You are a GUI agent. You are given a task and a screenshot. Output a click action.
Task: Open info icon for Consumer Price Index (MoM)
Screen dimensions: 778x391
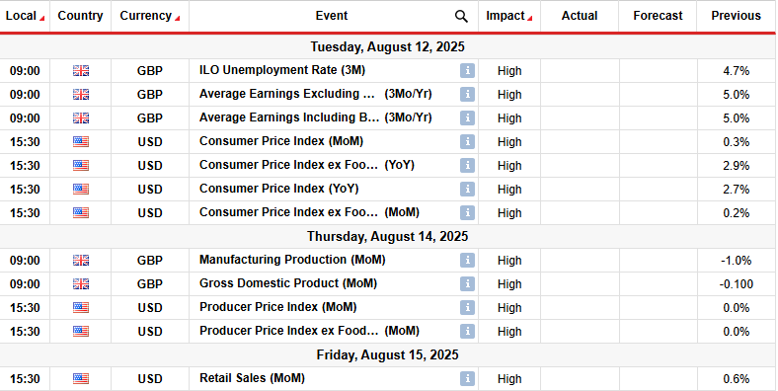[x=467, y=142]
